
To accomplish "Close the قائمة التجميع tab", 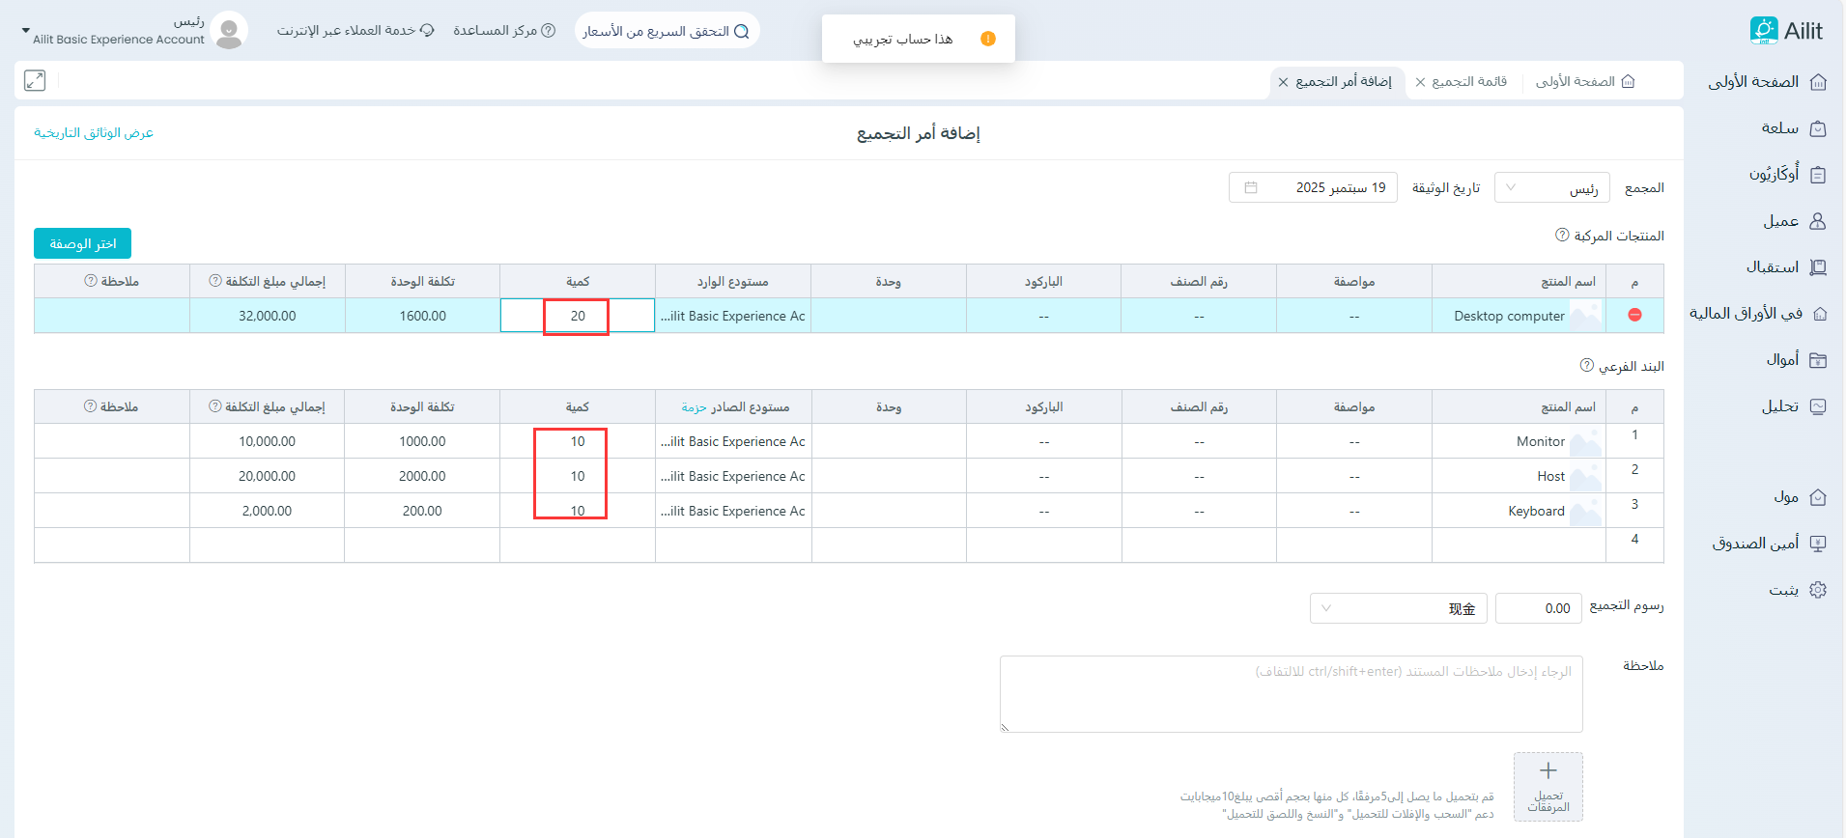I will click(1420, 82).
